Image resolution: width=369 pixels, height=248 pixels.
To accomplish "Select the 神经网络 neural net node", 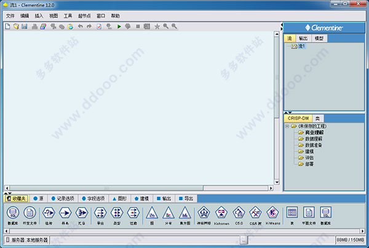I will coord(204,215).
